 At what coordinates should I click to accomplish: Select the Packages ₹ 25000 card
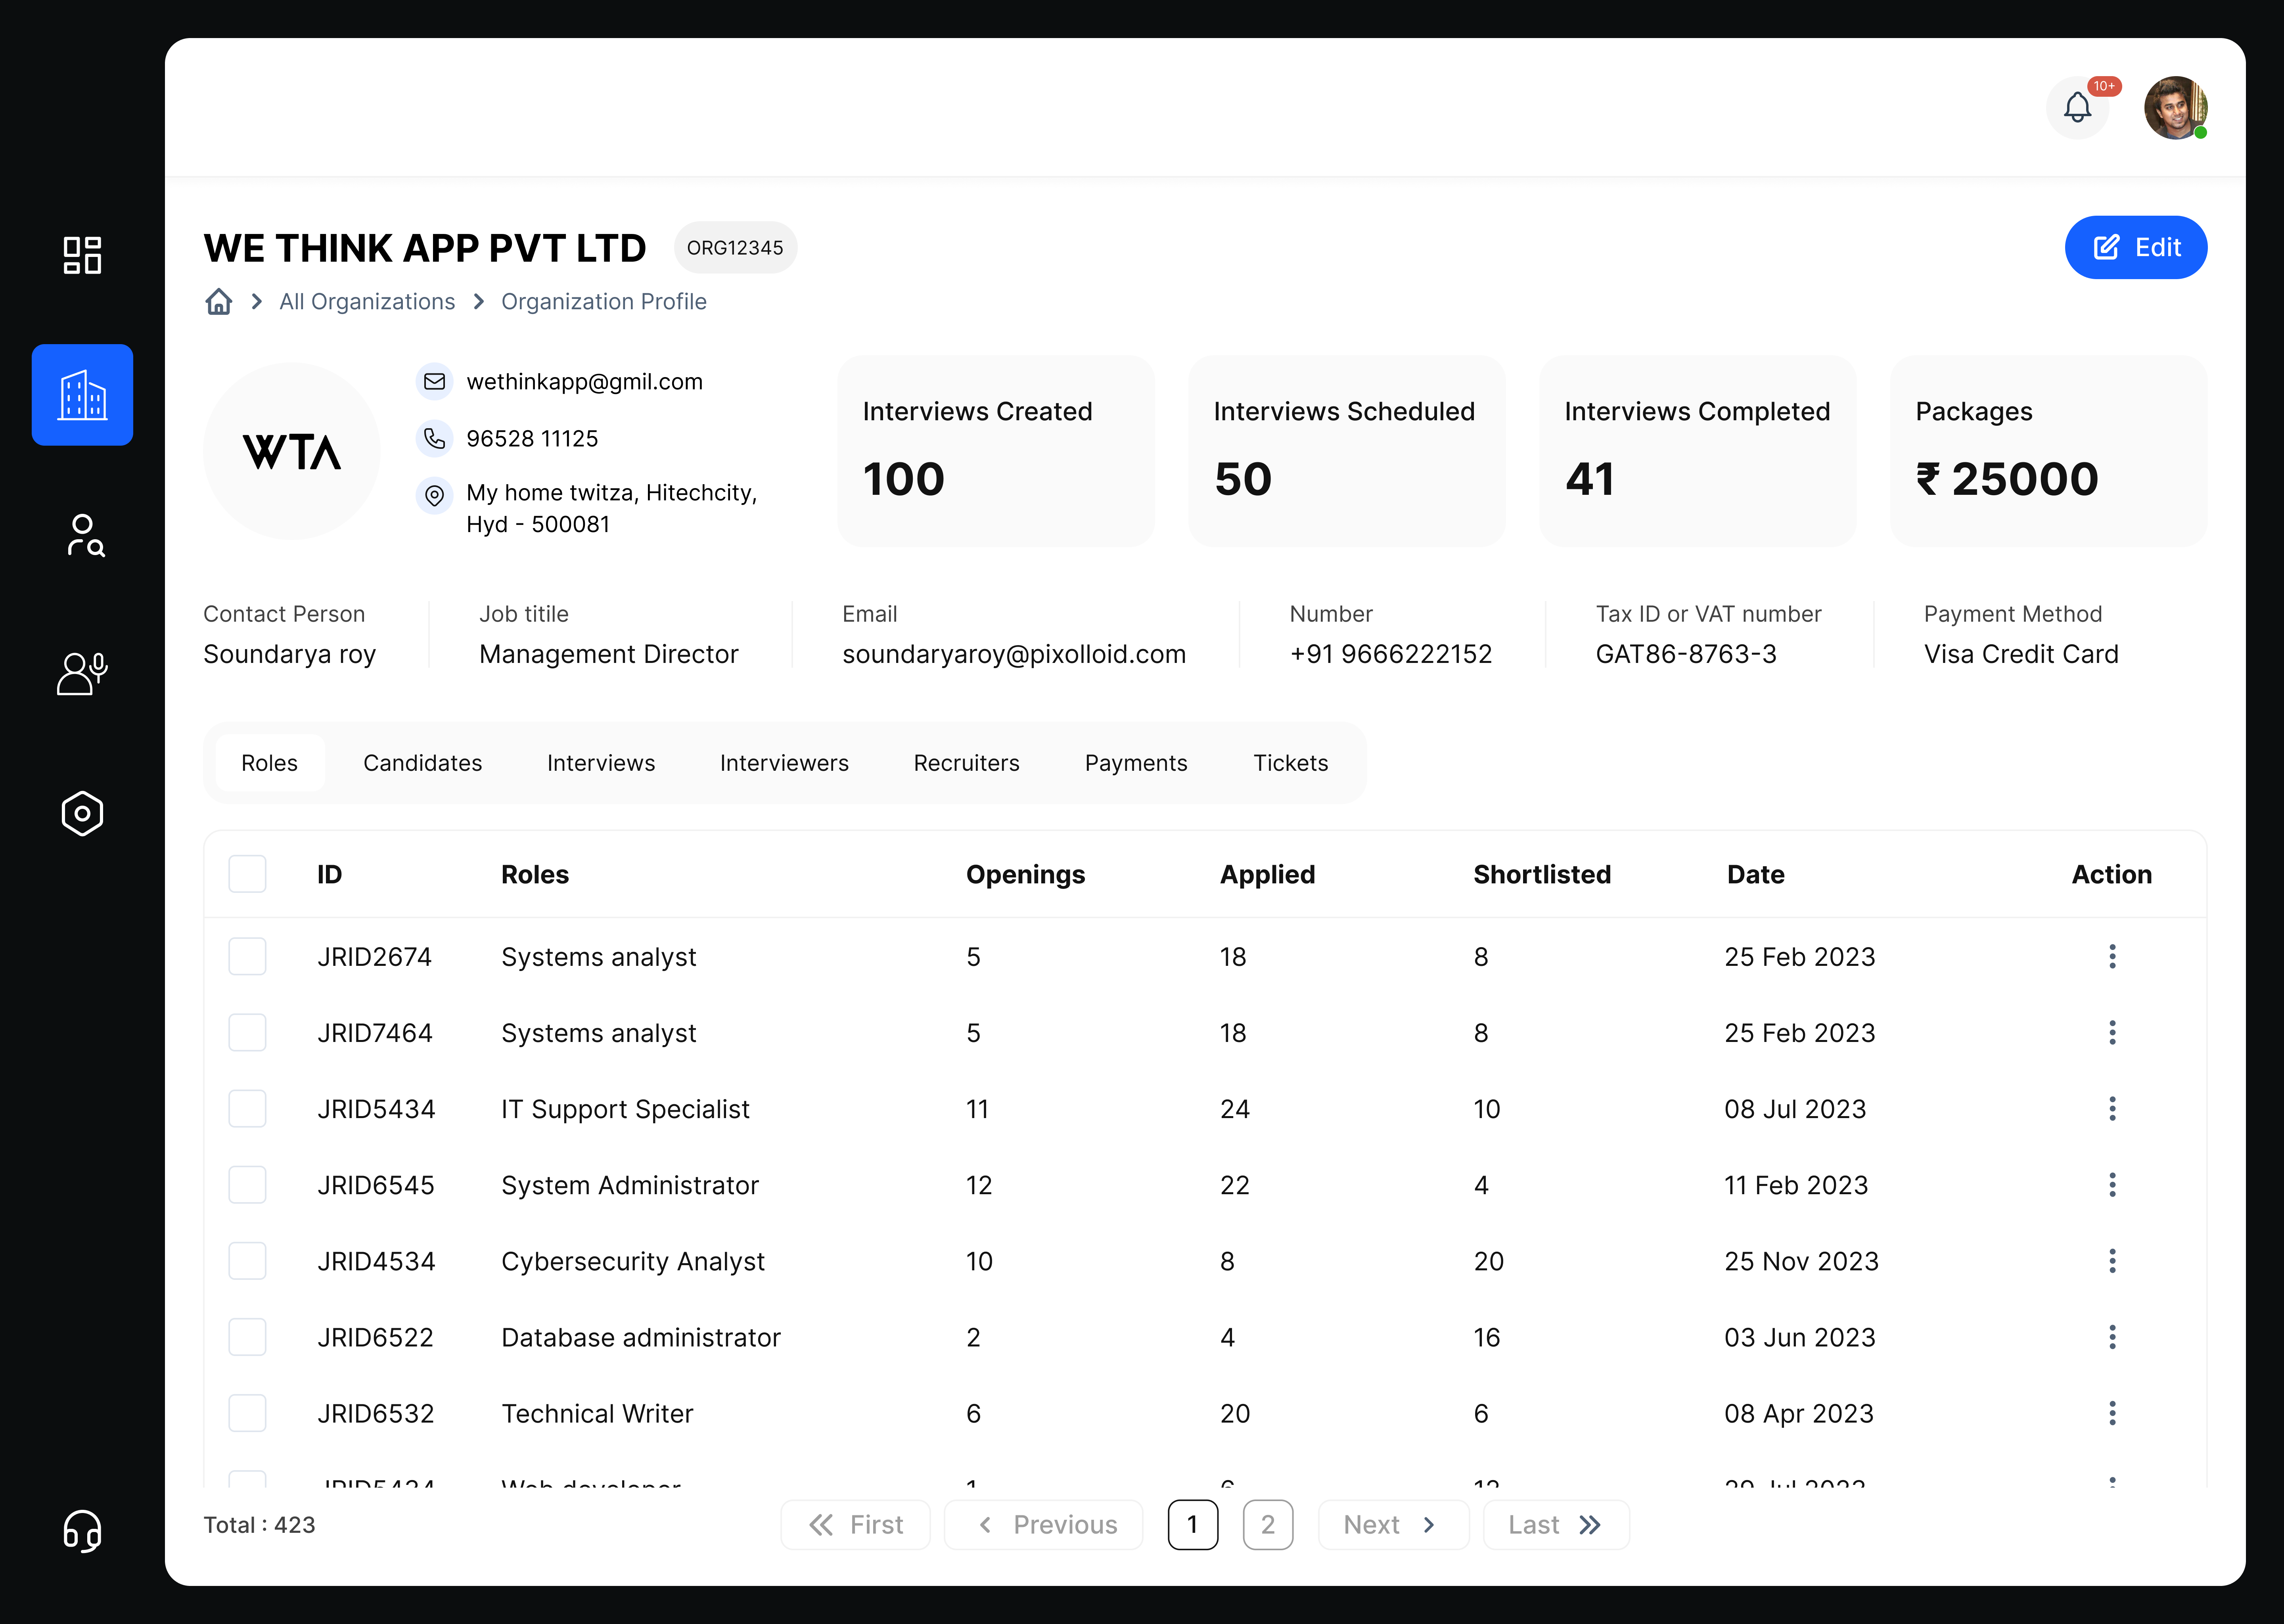click(x=2049, y=451)
